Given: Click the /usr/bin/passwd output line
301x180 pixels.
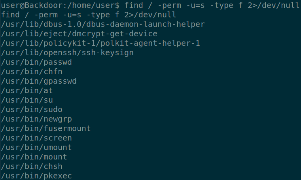Looking at the screenshot, I should (x=36, y=62).
